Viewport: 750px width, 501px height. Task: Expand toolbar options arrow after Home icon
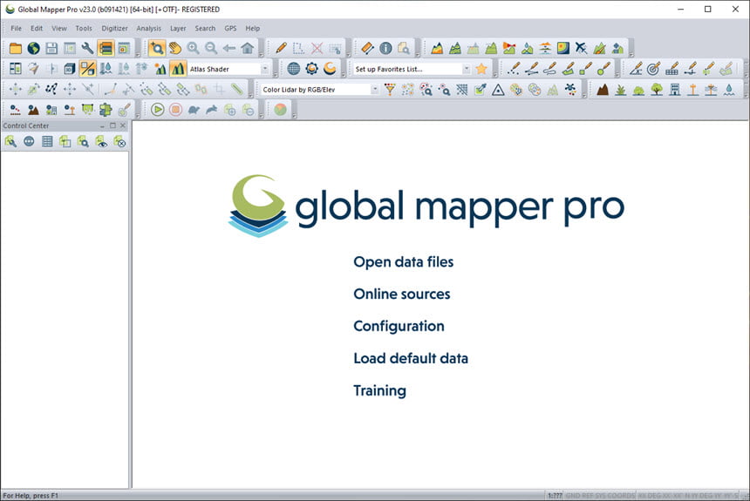click(261, 54)
